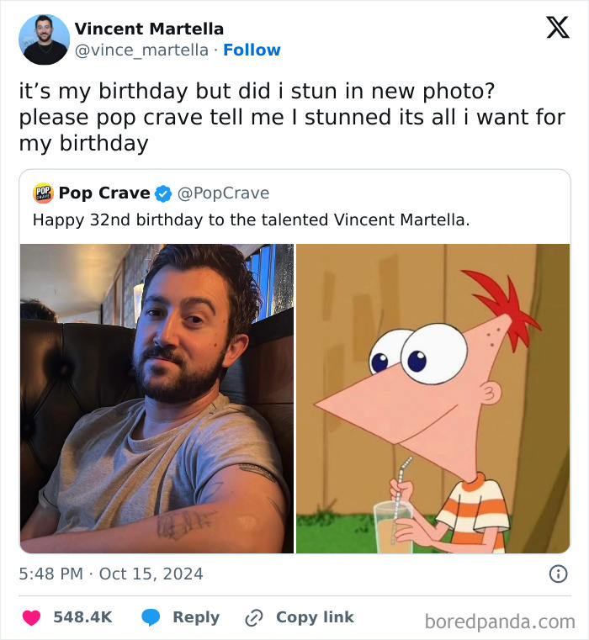589x640 pixels.
Task: Click the chain link copy icon
Action: click(x=254, y=617)
